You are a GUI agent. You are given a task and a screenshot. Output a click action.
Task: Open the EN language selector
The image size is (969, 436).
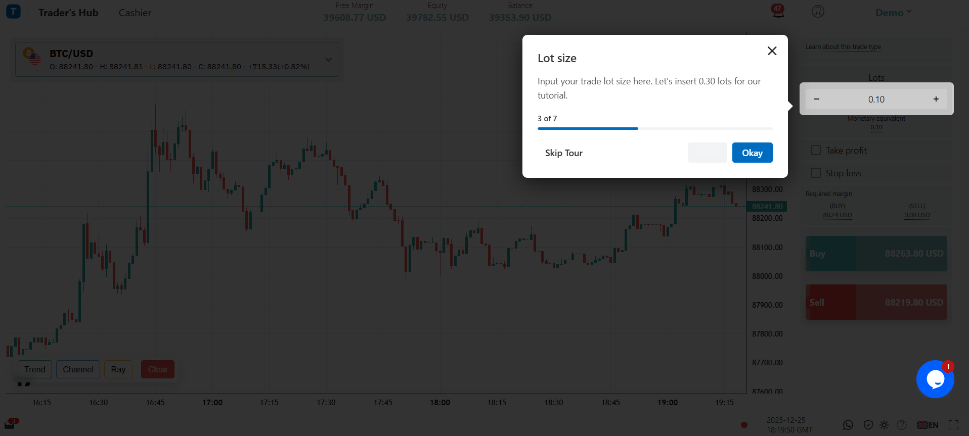[x=928, y=425]
